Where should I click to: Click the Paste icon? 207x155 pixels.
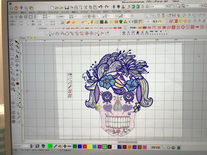[x=95, y=7]
